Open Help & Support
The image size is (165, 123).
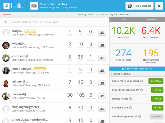point(139,6)
